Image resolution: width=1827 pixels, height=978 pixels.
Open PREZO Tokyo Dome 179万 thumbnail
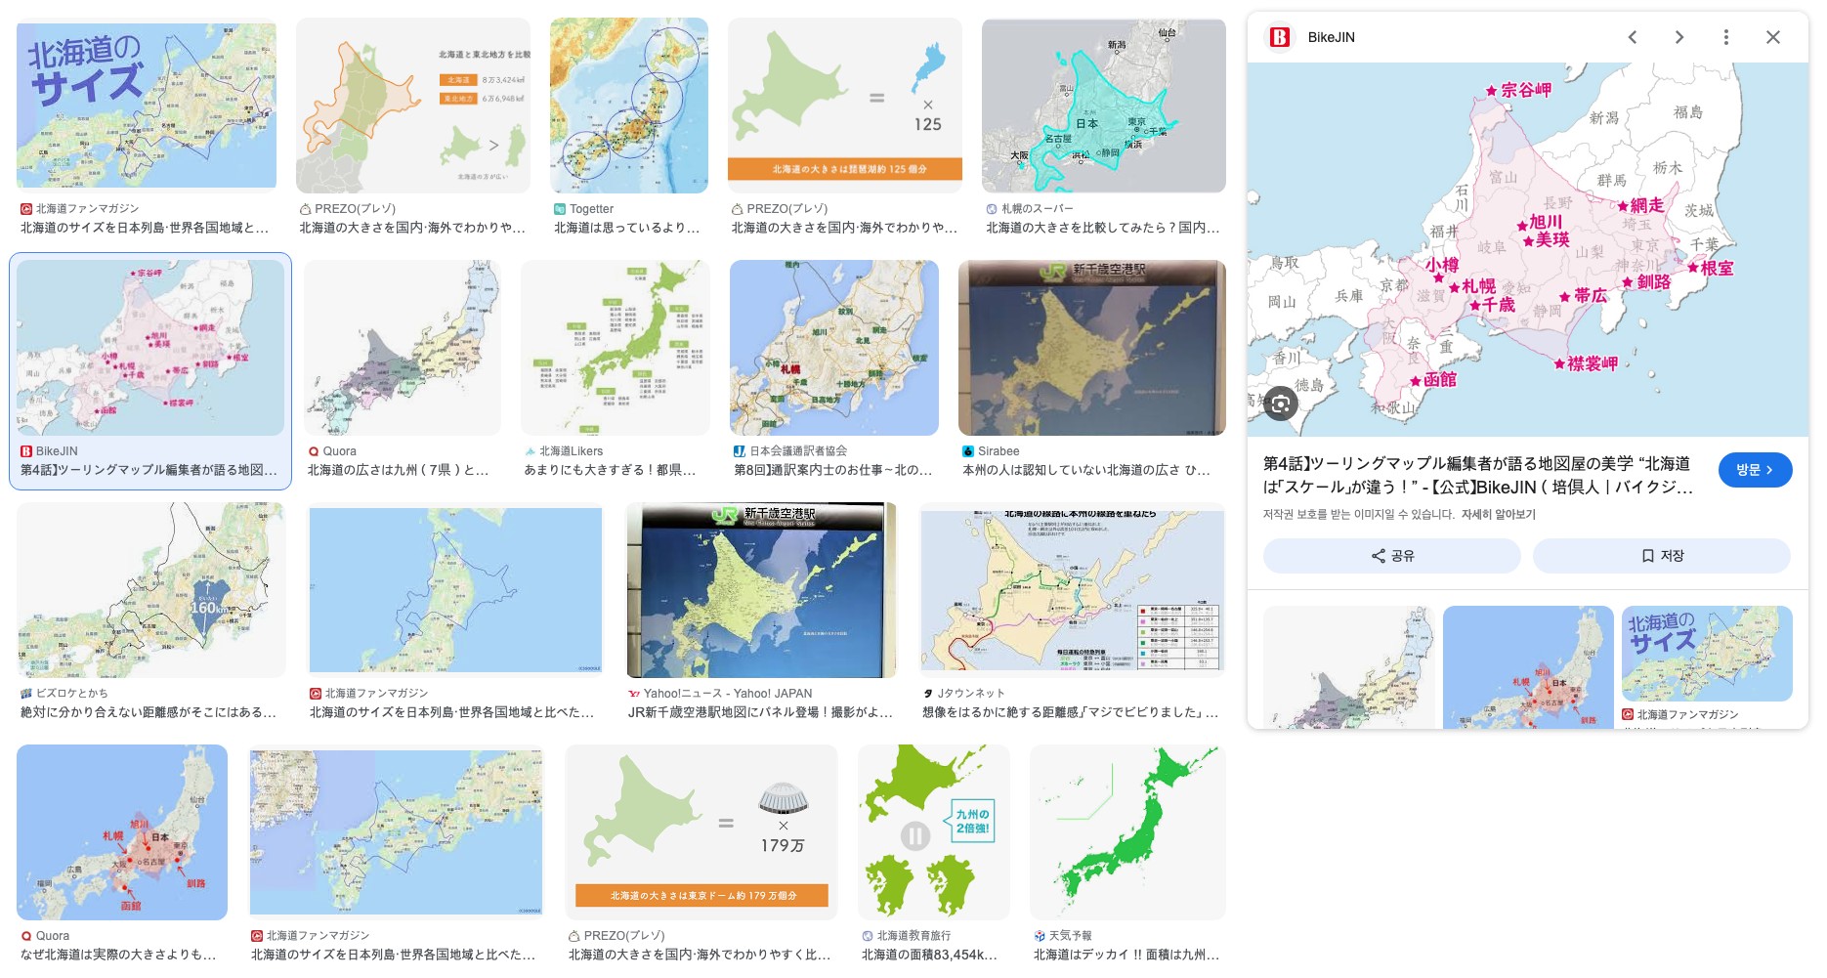click(x=701, y=832)
